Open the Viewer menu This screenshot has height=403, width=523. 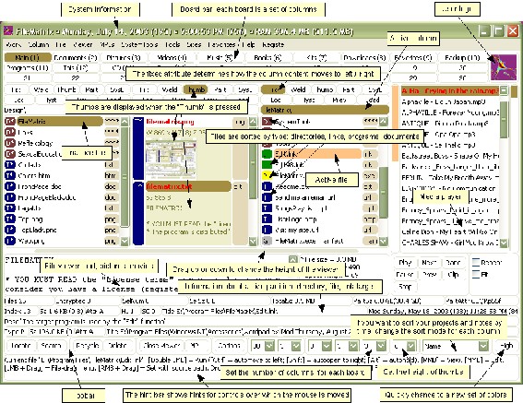click(x=83, y=44)
